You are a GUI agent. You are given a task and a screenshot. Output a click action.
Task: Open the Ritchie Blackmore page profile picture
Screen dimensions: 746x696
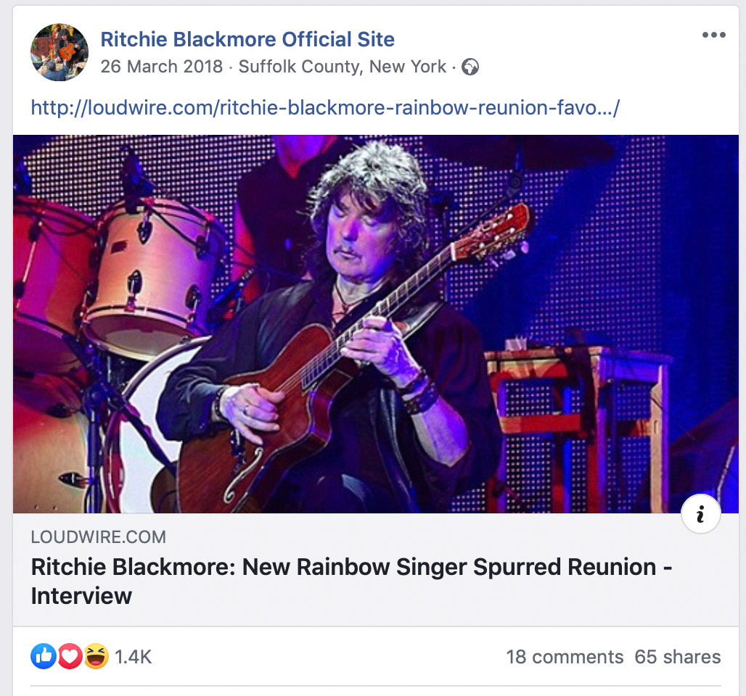59,52
